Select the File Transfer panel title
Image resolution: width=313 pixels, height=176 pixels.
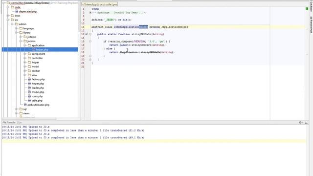(9, 122)
